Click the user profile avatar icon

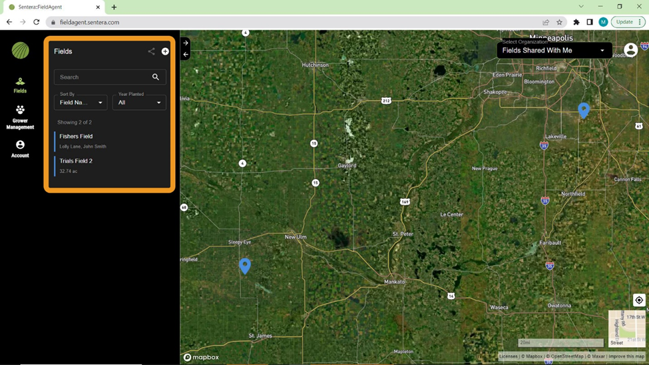[x=630, y=51]
